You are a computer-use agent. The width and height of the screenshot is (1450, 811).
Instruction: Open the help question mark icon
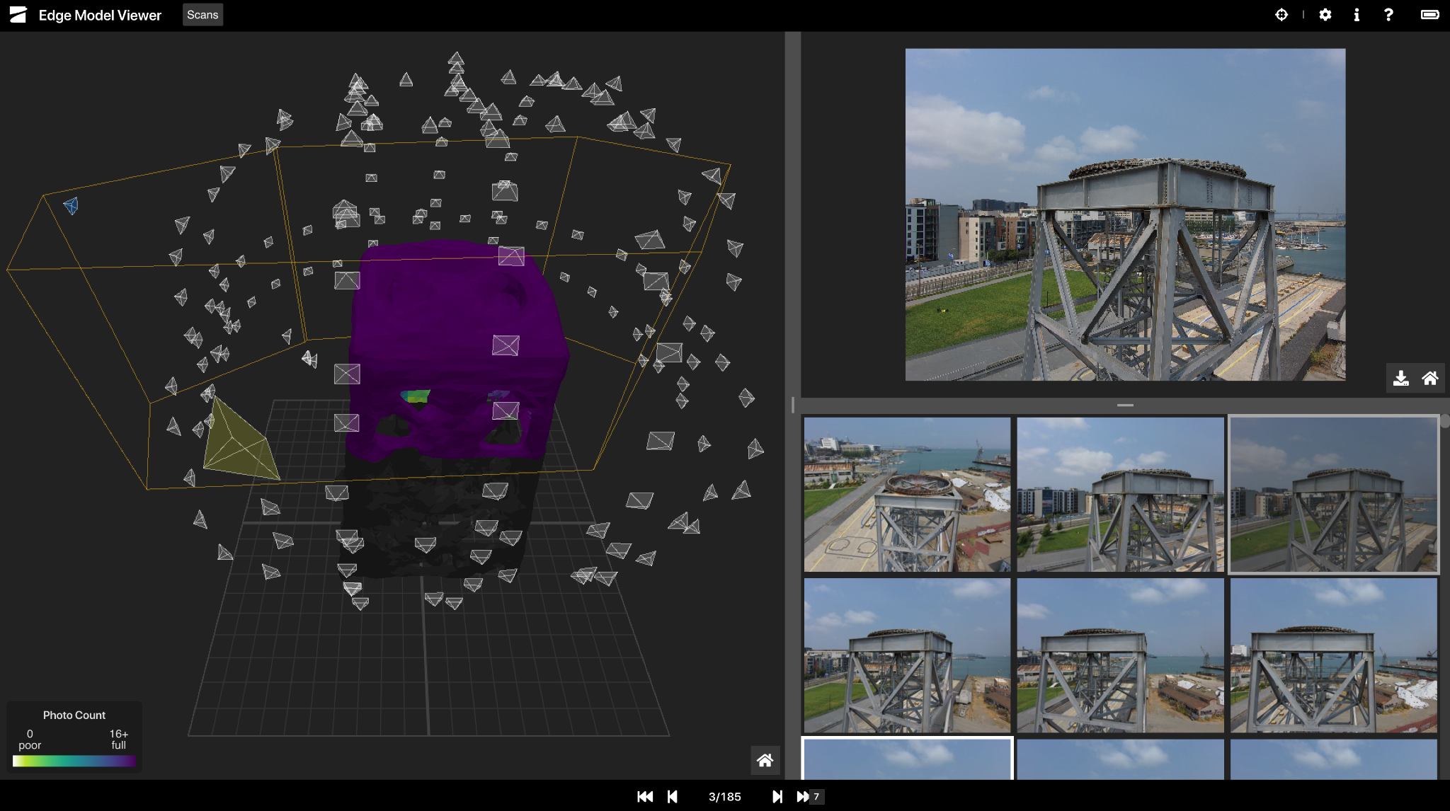pyautogui.click(x=1388, y=15)
